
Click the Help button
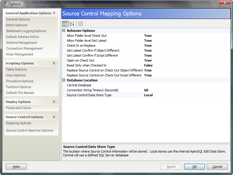16,167
